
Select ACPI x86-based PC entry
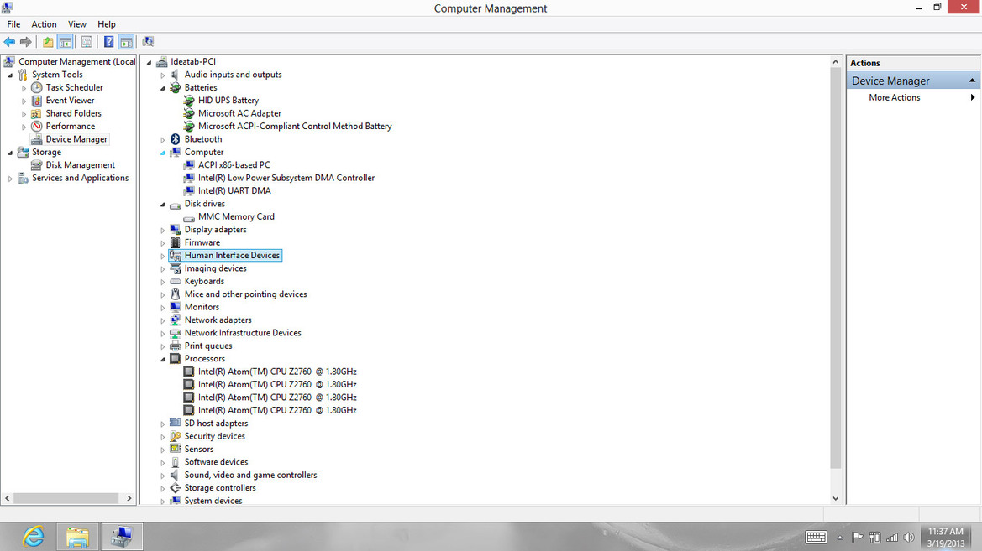[234, 165]
